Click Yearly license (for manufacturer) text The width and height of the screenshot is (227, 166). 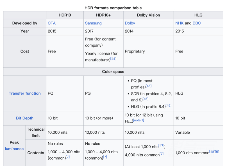click(x=101, y=56)
